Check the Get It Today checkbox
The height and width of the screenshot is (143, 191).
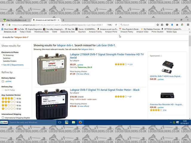(x=3, y=90)
